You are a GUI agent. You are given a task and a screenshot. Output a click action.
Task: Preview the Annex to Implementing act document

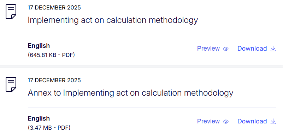tap(213, 121)
